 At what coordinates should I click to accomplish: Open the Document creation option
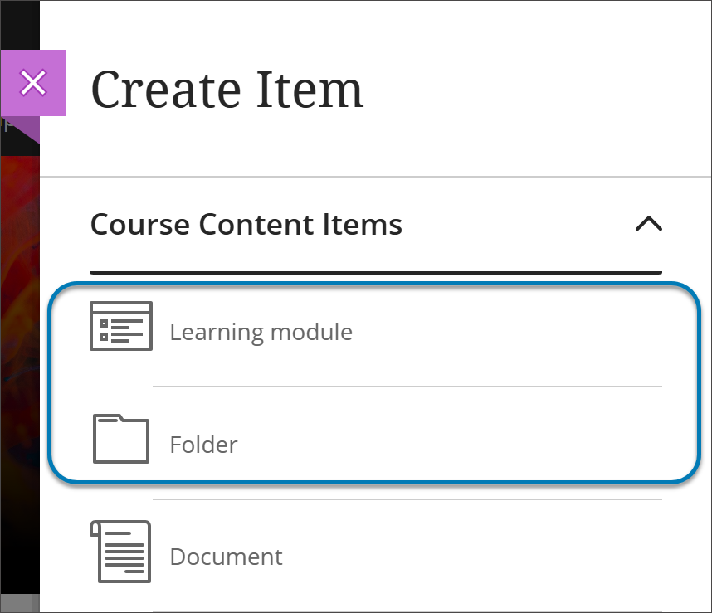[x=226, y=557]
